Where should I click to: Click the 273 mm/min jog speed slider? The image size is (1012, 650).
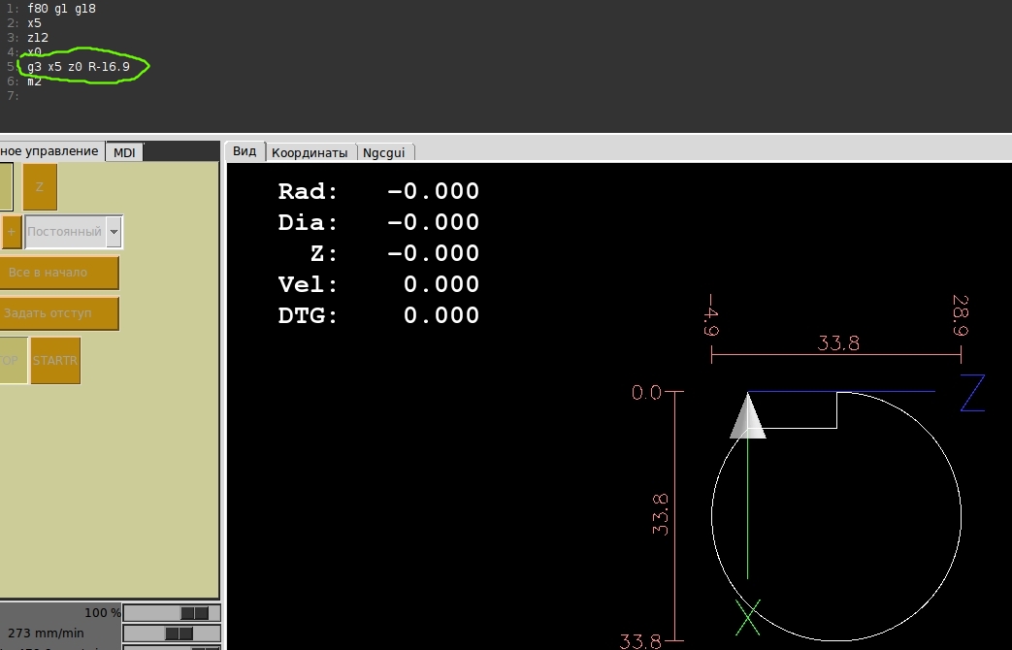click(172, 634)
